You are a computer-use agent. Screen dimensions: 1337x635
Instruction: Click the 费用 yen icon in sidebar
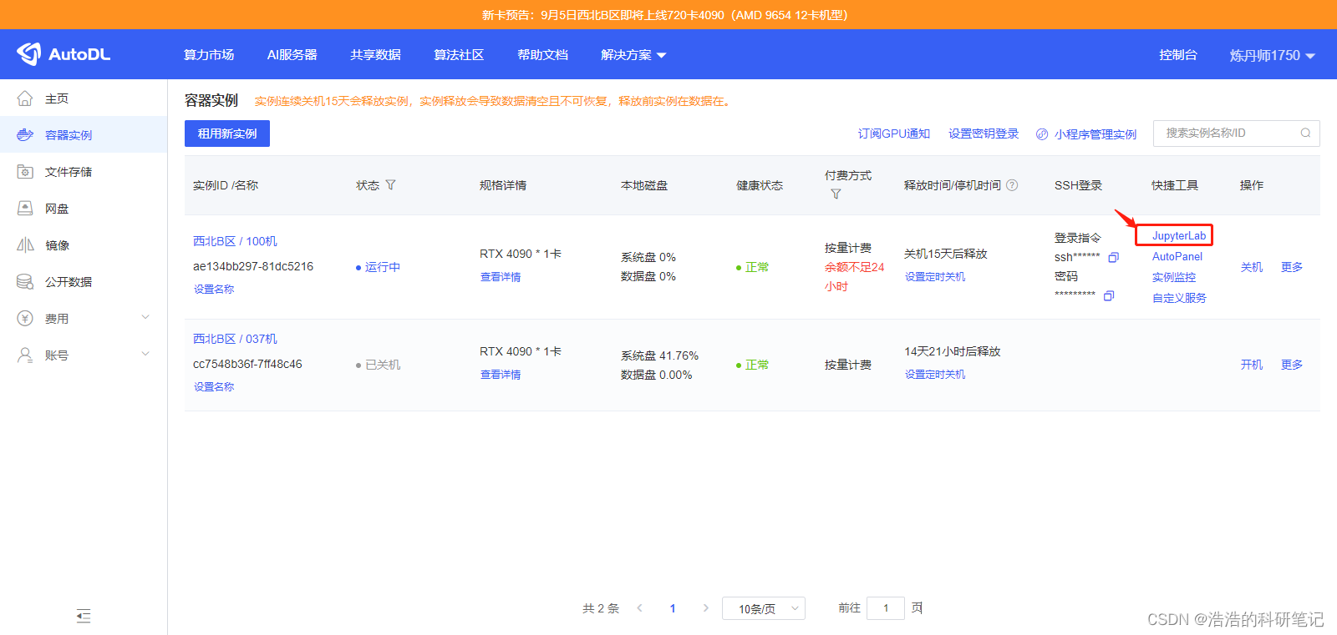point(25,319)
